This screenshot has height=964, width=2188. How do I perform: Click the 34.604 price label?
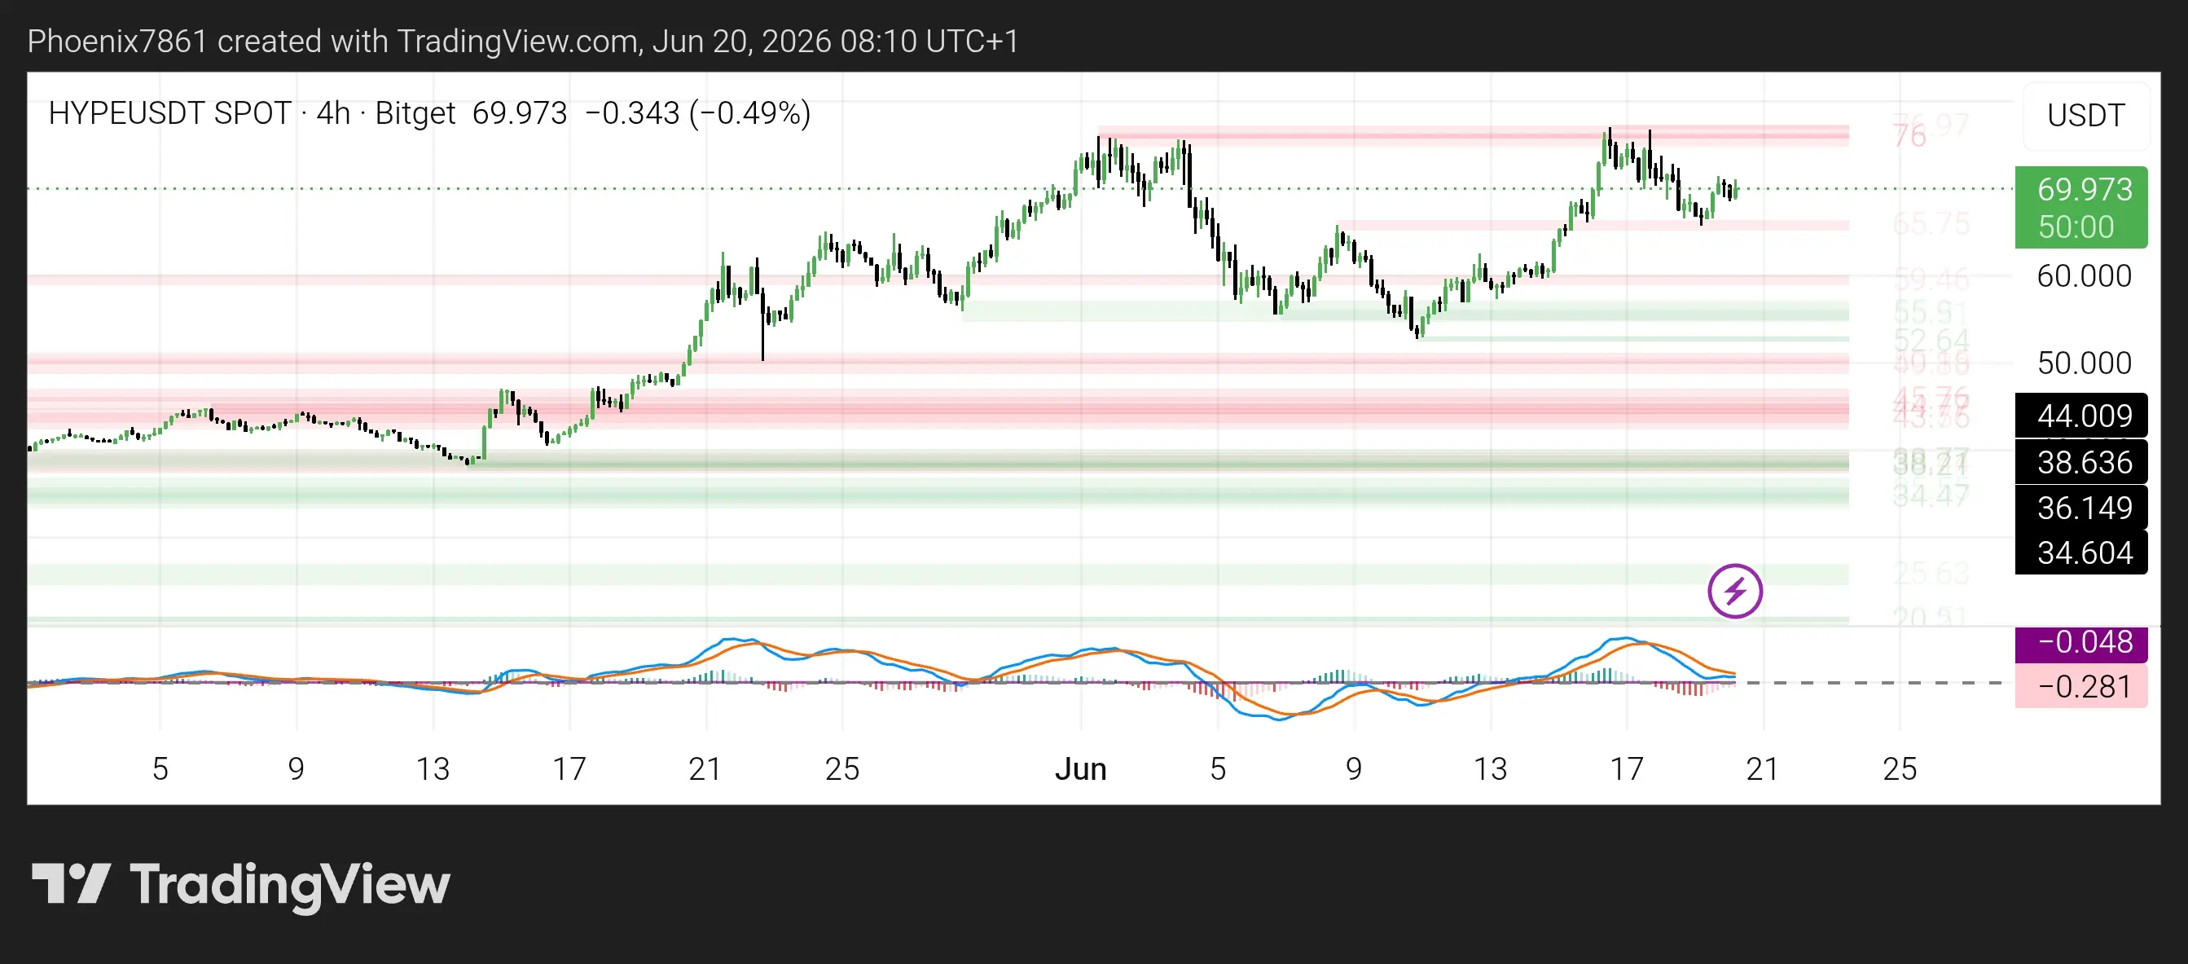(2081, 552)
